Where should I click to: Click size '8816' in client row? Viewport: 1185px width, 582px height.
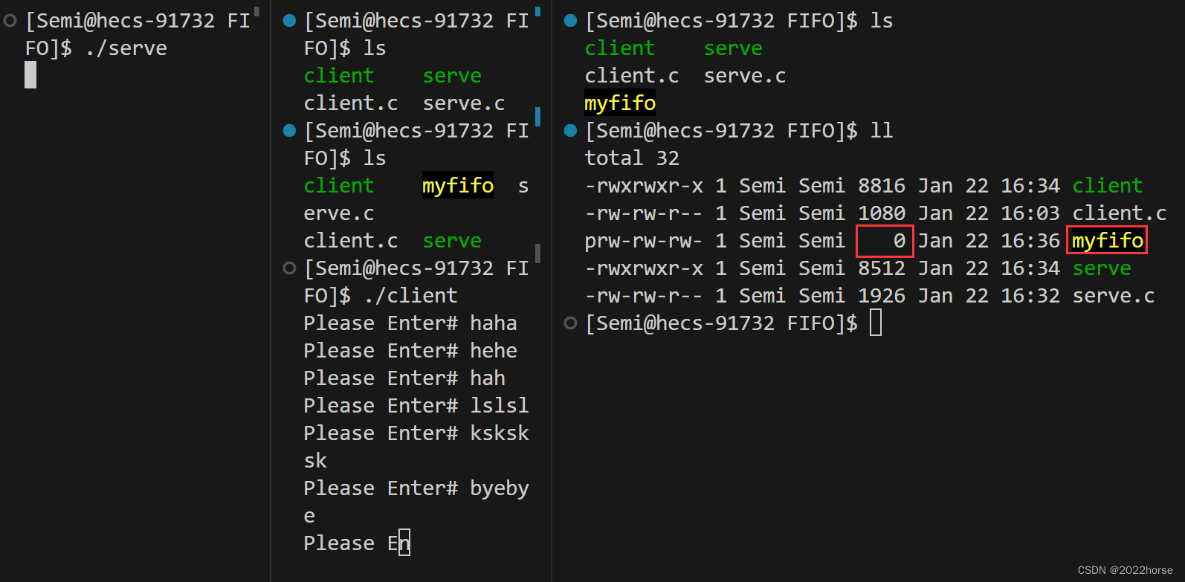(x=882, y=186)
